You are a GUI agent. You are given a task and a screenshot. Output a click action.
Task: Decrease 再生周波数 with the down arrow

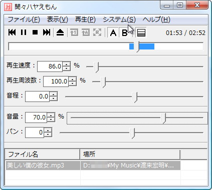(x=73, y=83)
